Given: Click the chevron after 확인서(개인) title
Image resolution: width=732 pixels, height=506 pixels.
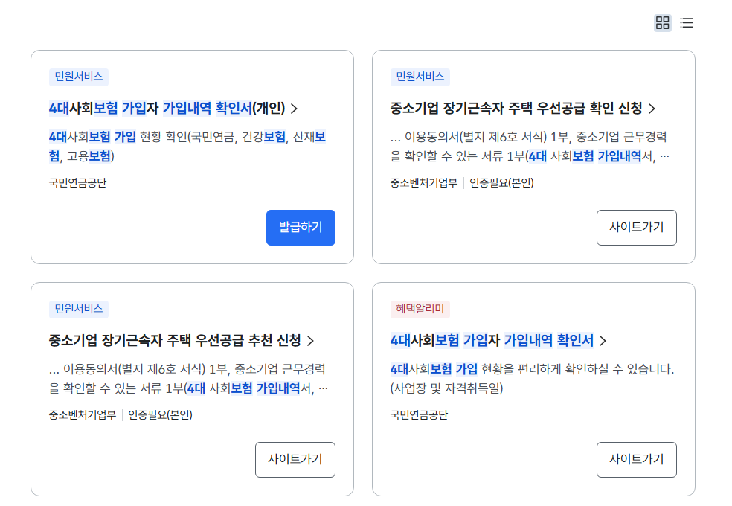Looking at the screenshot, I should (x=294, y=109).
